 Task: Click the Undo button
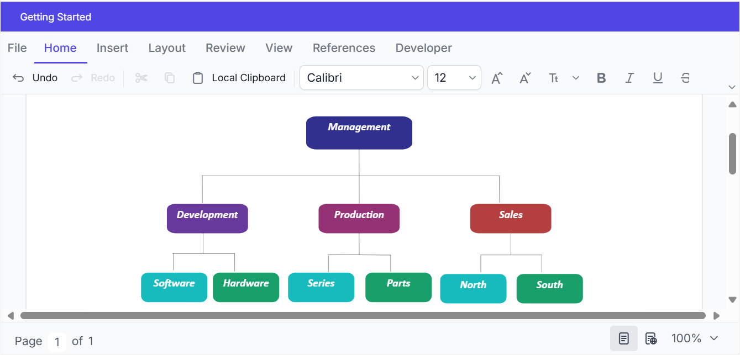35,78
